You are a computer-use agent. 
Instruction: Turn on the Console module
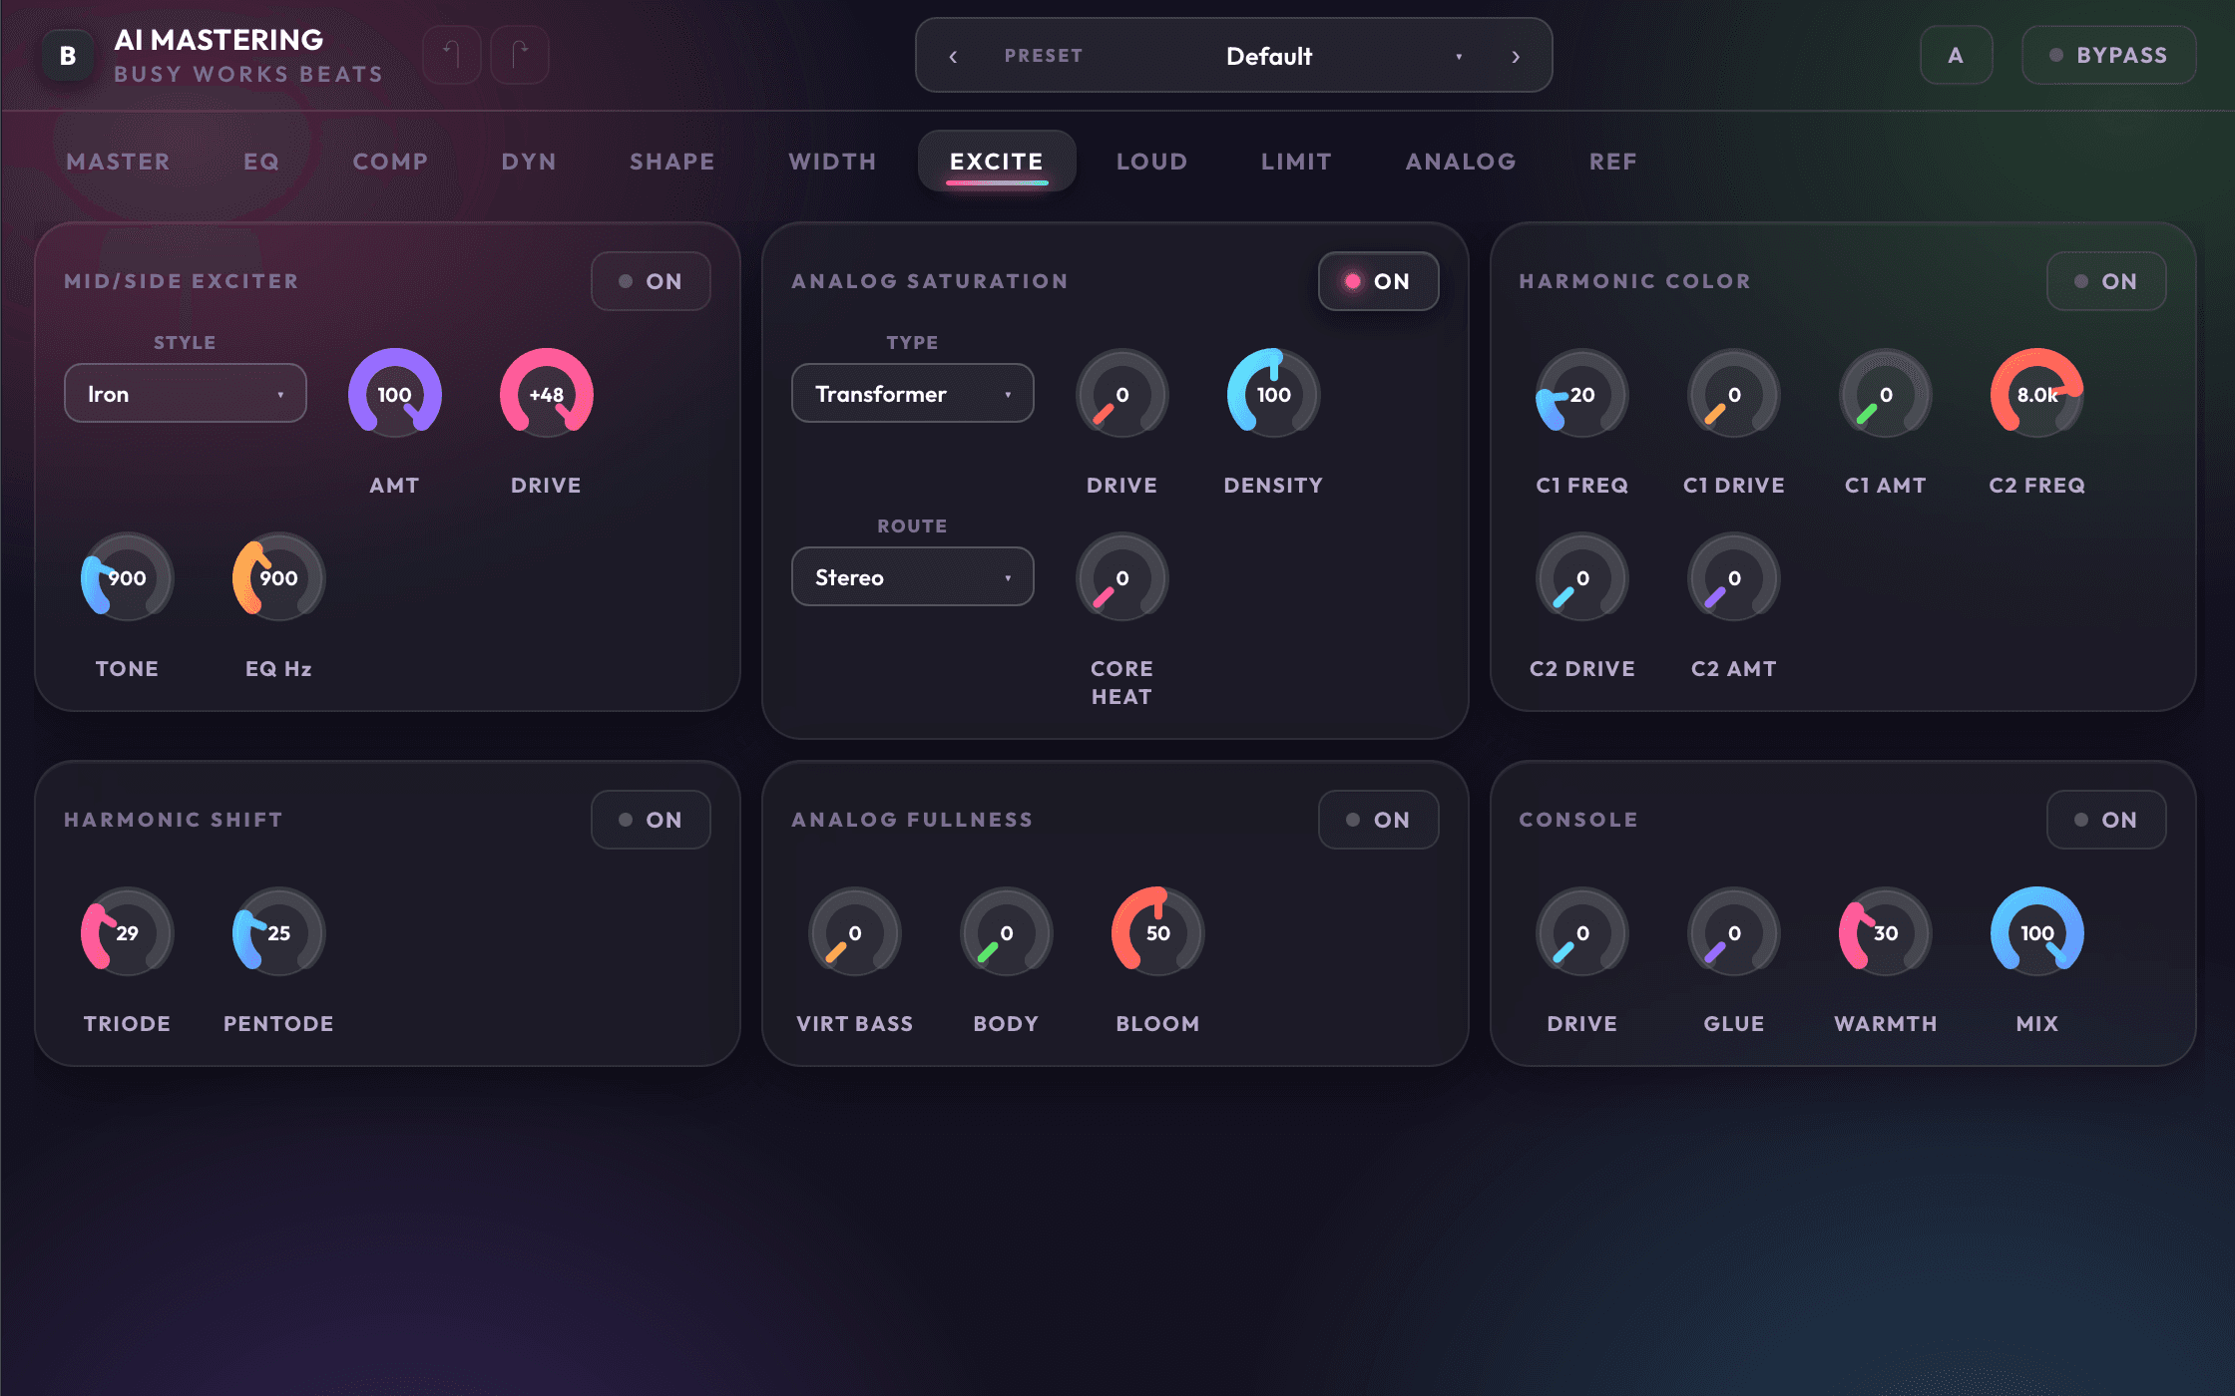[2106, 820]
